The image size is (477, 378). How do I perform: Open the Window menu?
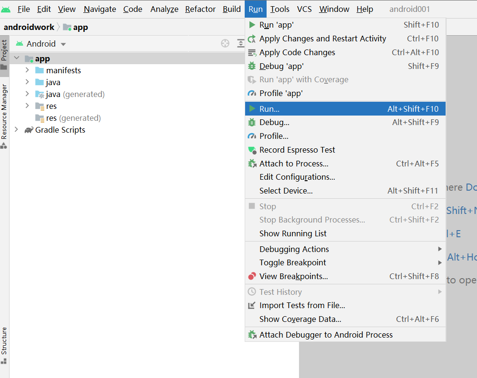pos(334,9)
